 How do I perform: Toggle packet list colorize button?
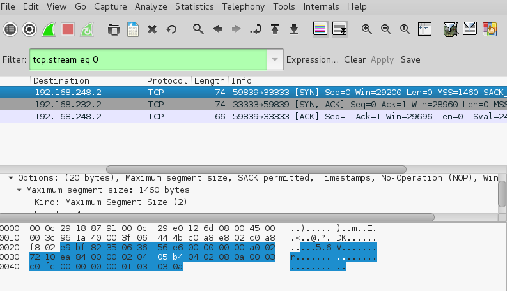[320, 29]
